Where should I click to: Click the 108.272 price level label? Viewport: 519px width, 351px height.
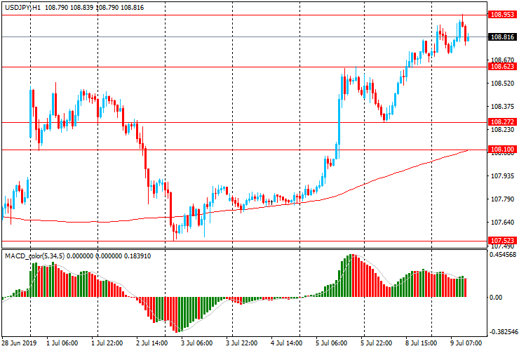coord(502,121)
